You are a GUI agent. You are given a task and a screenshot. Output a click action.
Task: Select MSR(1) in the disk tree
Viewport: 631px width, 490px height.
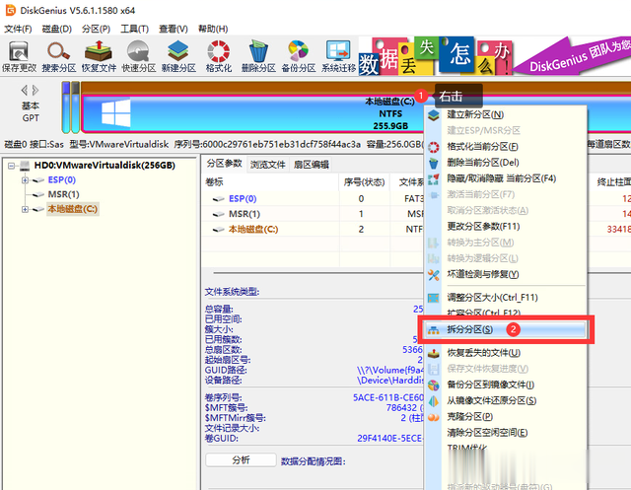[x=63, y=194]
